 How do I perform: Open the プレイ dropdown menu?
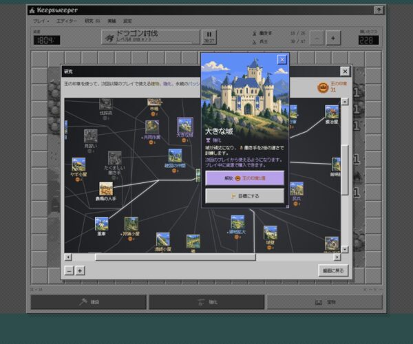point(41,21)
